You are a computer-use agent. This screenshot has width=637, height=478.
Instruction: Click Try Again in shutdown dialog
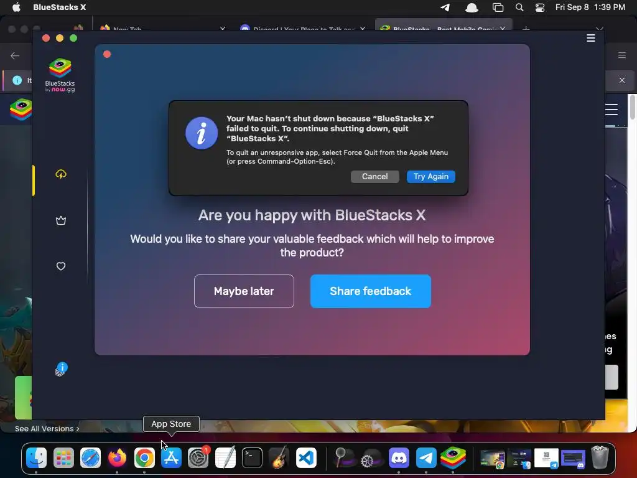tap(430, 176)
